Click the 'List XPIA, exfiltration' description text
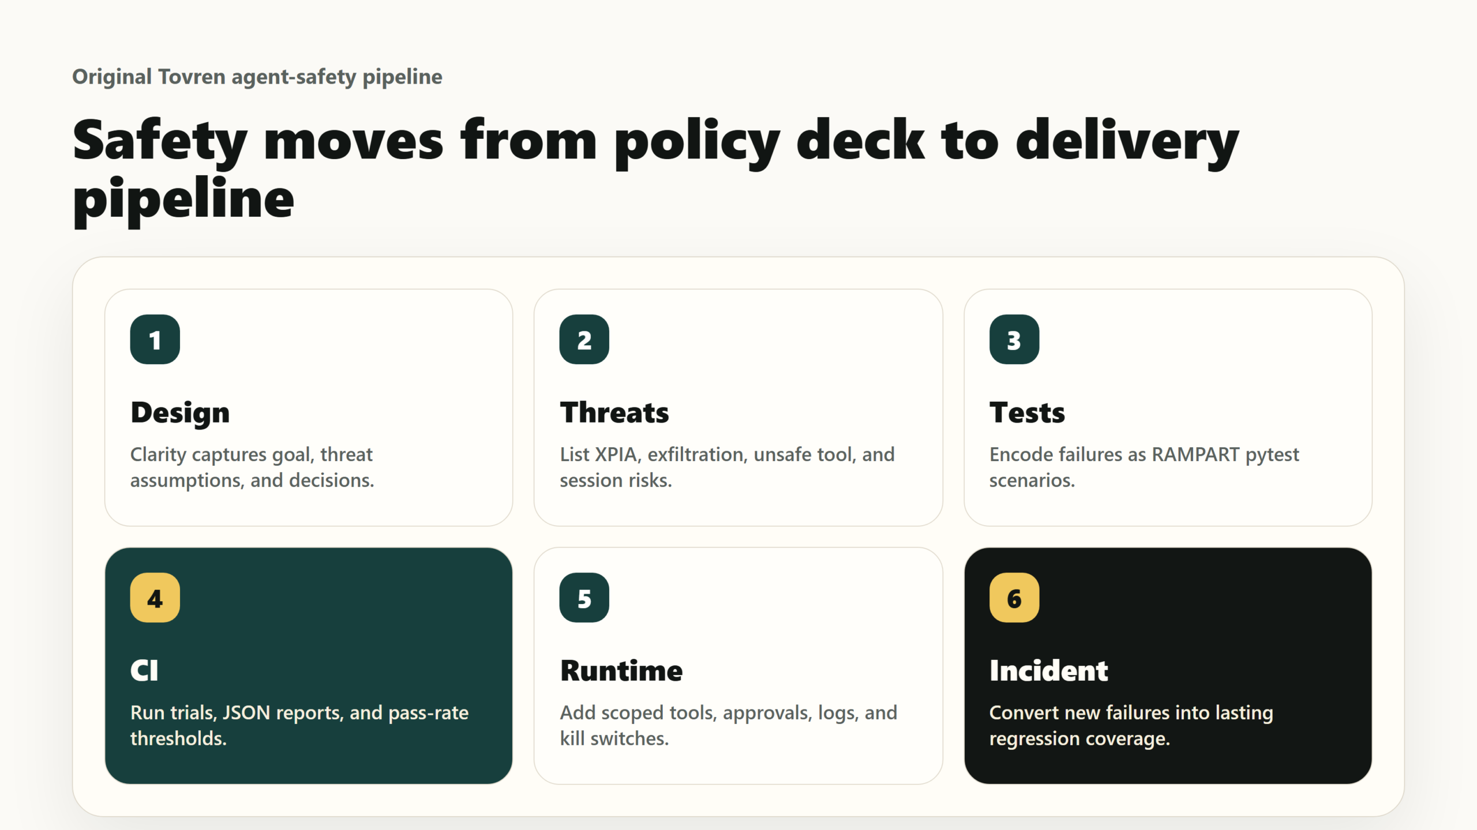This screenshot has height=830, width=1477. (x=727, y=467)
